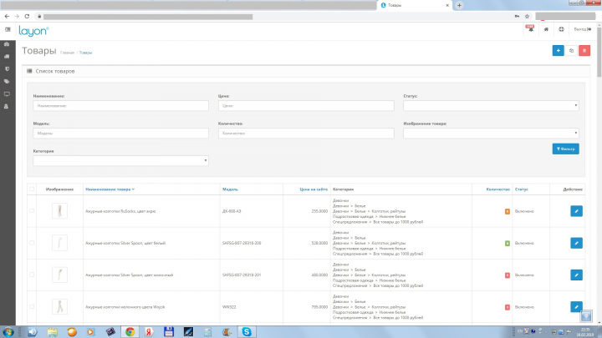Click the browser address bar
The width and height of the screenshot is (602, 338).
click(277, 17)
